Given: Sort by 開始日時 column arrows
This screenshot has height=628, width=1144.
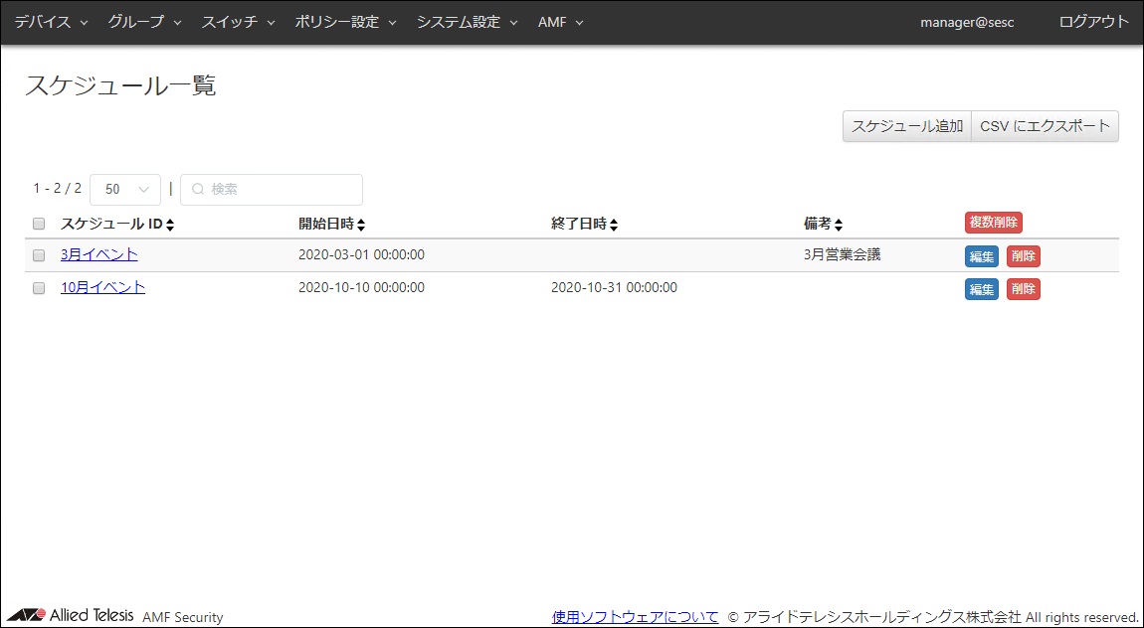Looking at the screenshot, I should (361, 225).
